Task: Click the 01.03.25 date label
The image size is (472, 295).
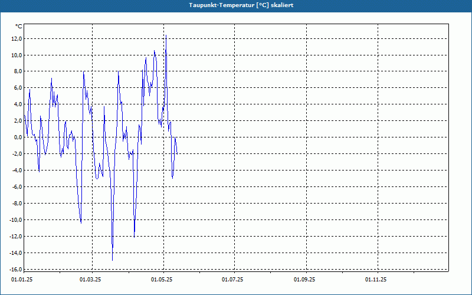Action: 90,280
